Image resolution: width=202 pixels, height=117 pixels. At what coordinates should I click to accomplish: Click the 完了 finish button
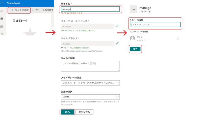tap(135, 49)
